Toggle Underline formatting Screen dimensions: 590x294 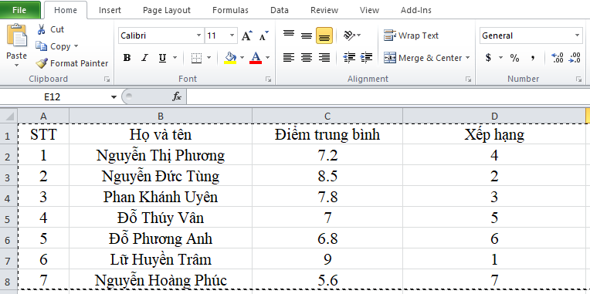click(x=162, y=58)
